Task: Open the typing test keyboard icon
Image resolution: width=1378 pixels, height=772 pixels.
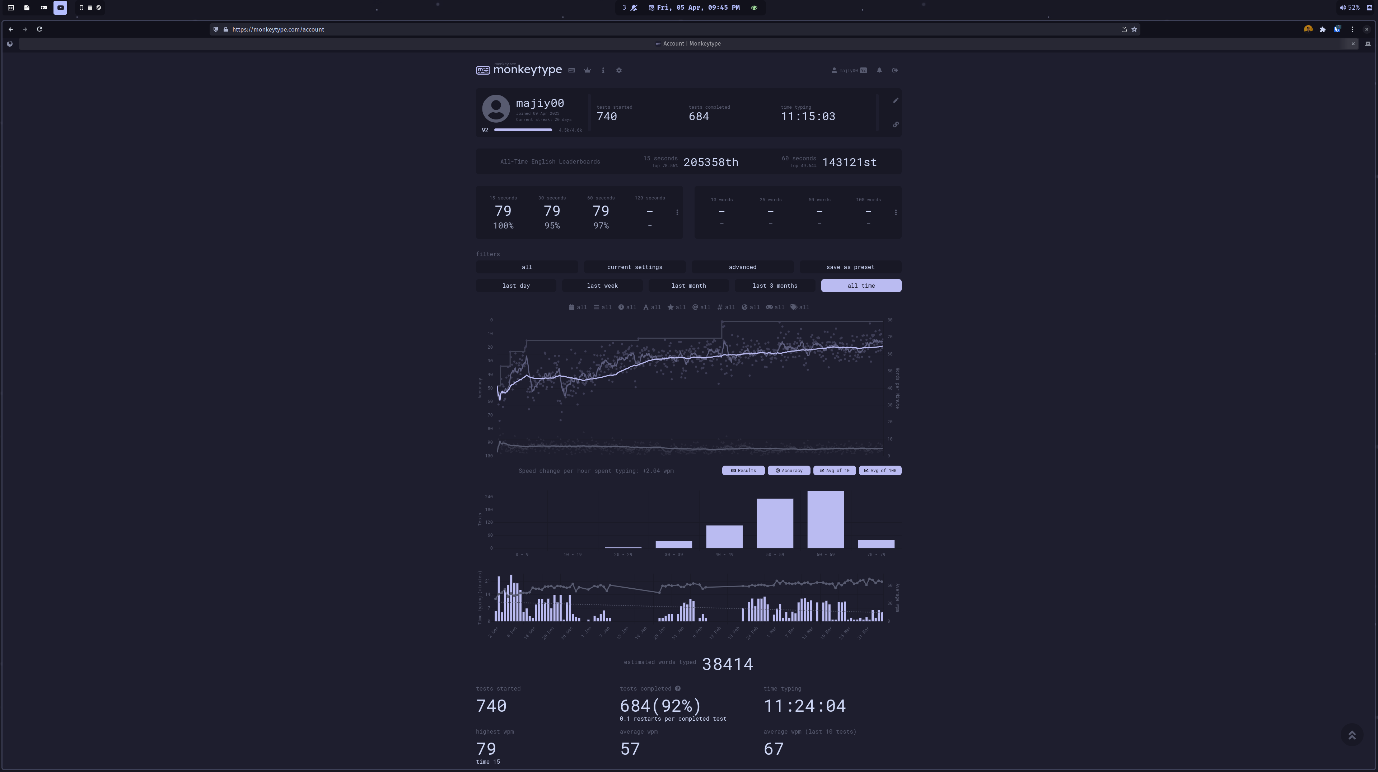Action: [x=571, y=71]
